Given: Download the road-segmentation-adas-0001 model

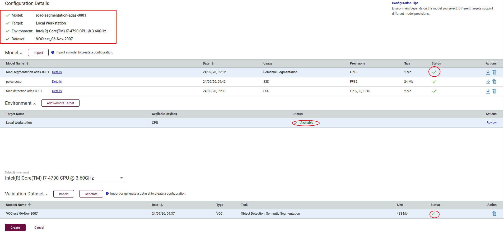Looking at the screenshot, I should pyautogui.click(x=488, y=72).
